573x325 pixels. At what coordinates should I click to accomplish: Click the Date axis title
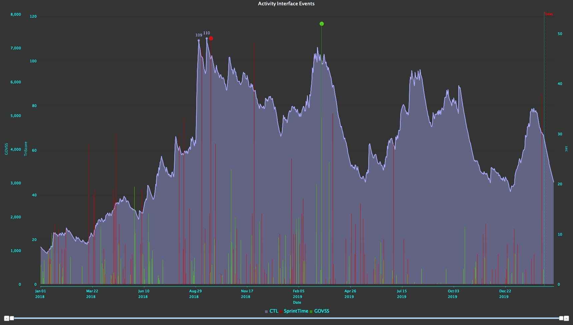(297, 302)
